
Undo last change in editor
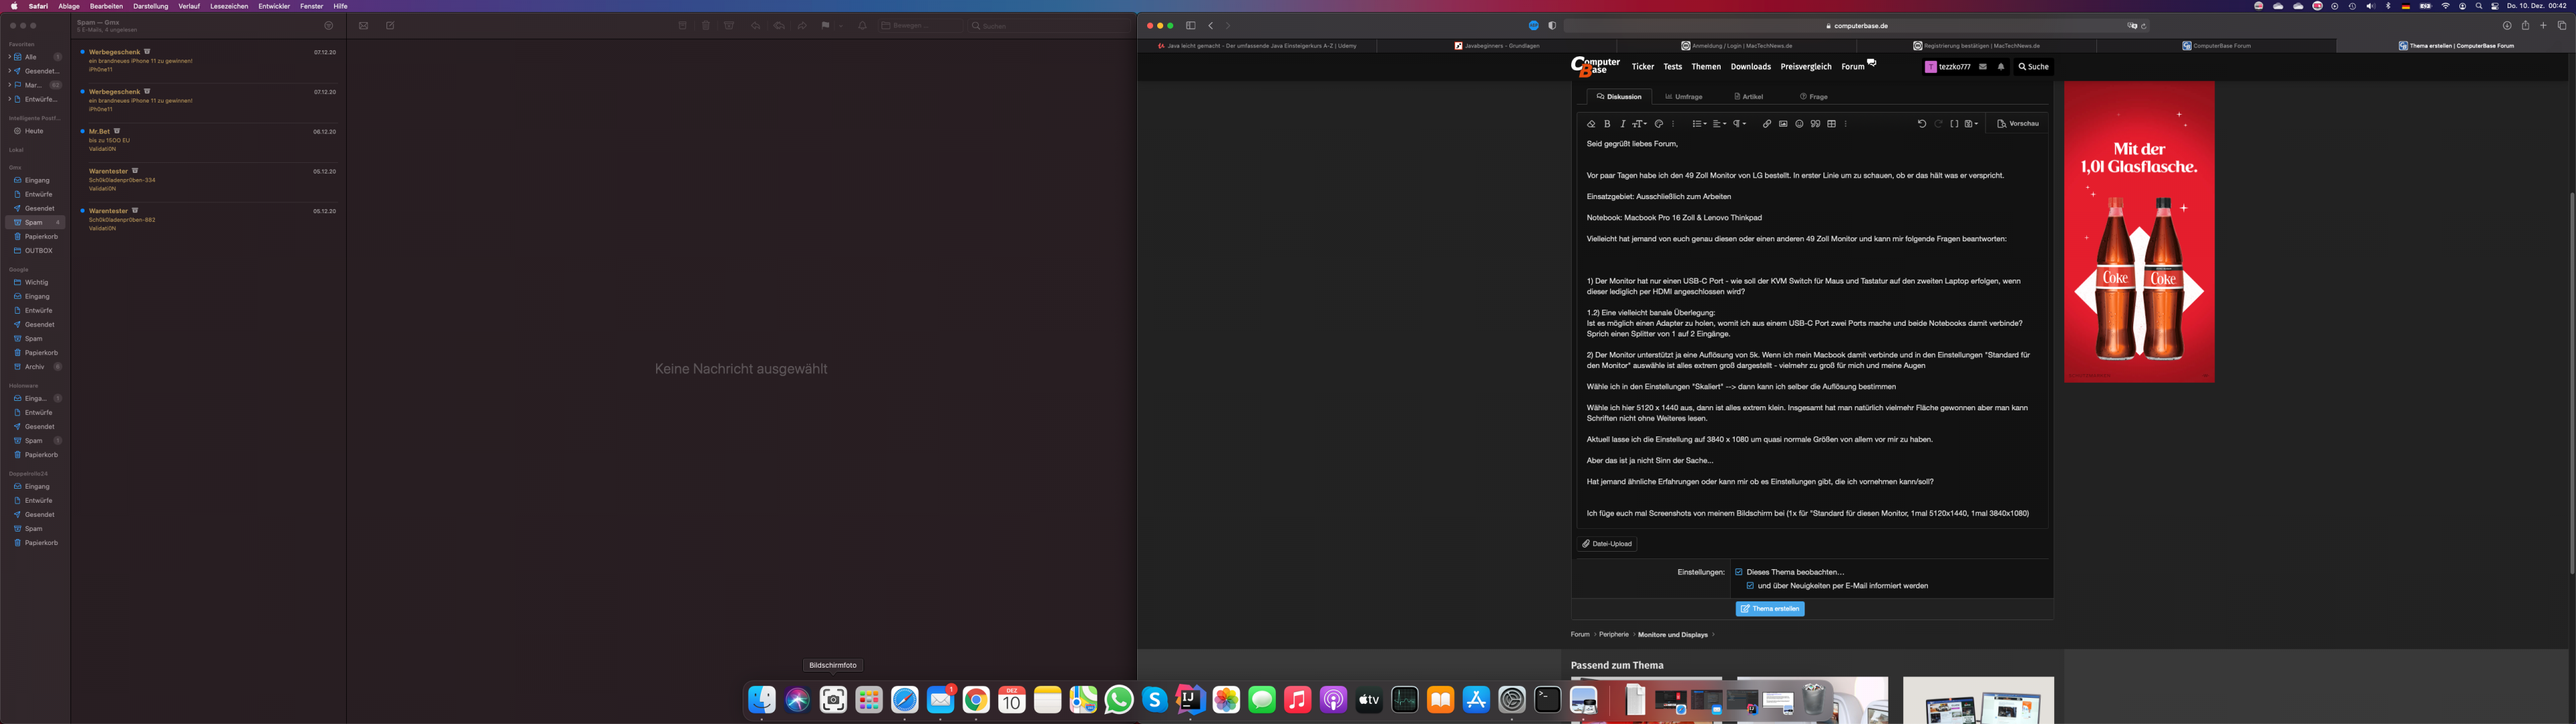click(x=1921, y=124)
